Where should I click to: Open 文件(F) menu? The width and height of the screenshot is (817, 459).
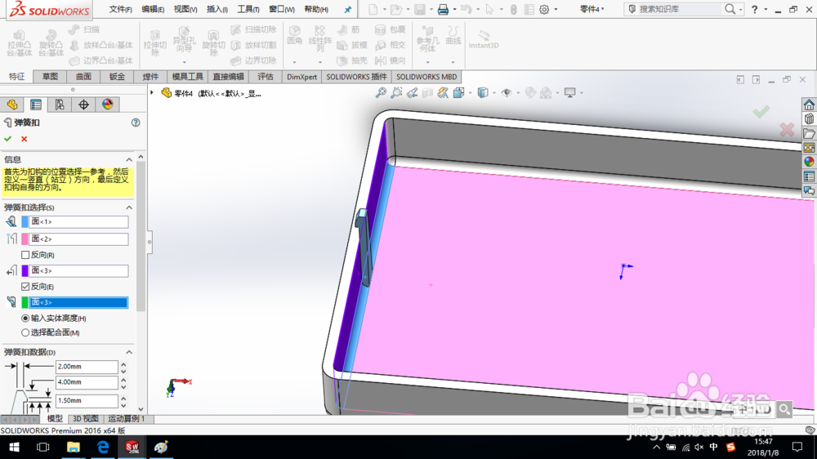pyautogui.click(x=120, y=9)
